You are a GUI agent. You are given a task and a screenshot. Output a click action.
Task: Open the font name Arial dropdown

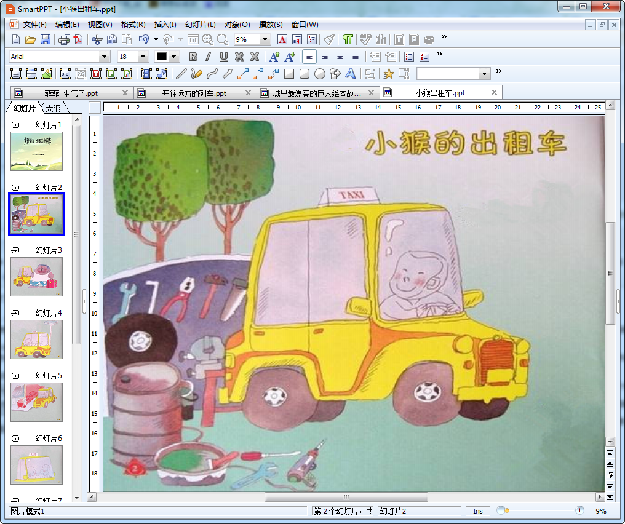(x=104, y=57)
